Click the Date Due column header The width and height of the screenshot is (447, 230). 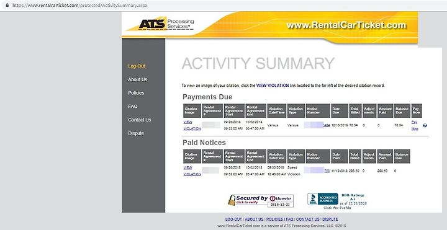(x=340, y=111)
